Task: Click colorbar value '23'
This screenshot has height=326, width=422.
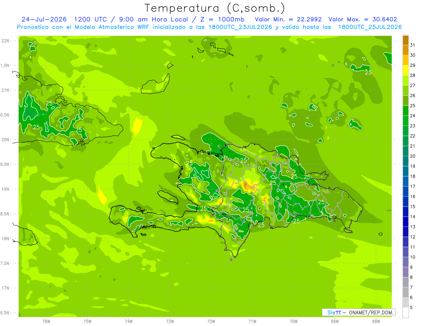Action: [x=413, y=126]
